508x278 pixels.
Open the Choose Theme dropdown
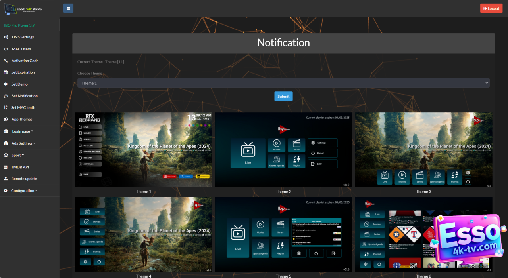[x=283, y=83]
